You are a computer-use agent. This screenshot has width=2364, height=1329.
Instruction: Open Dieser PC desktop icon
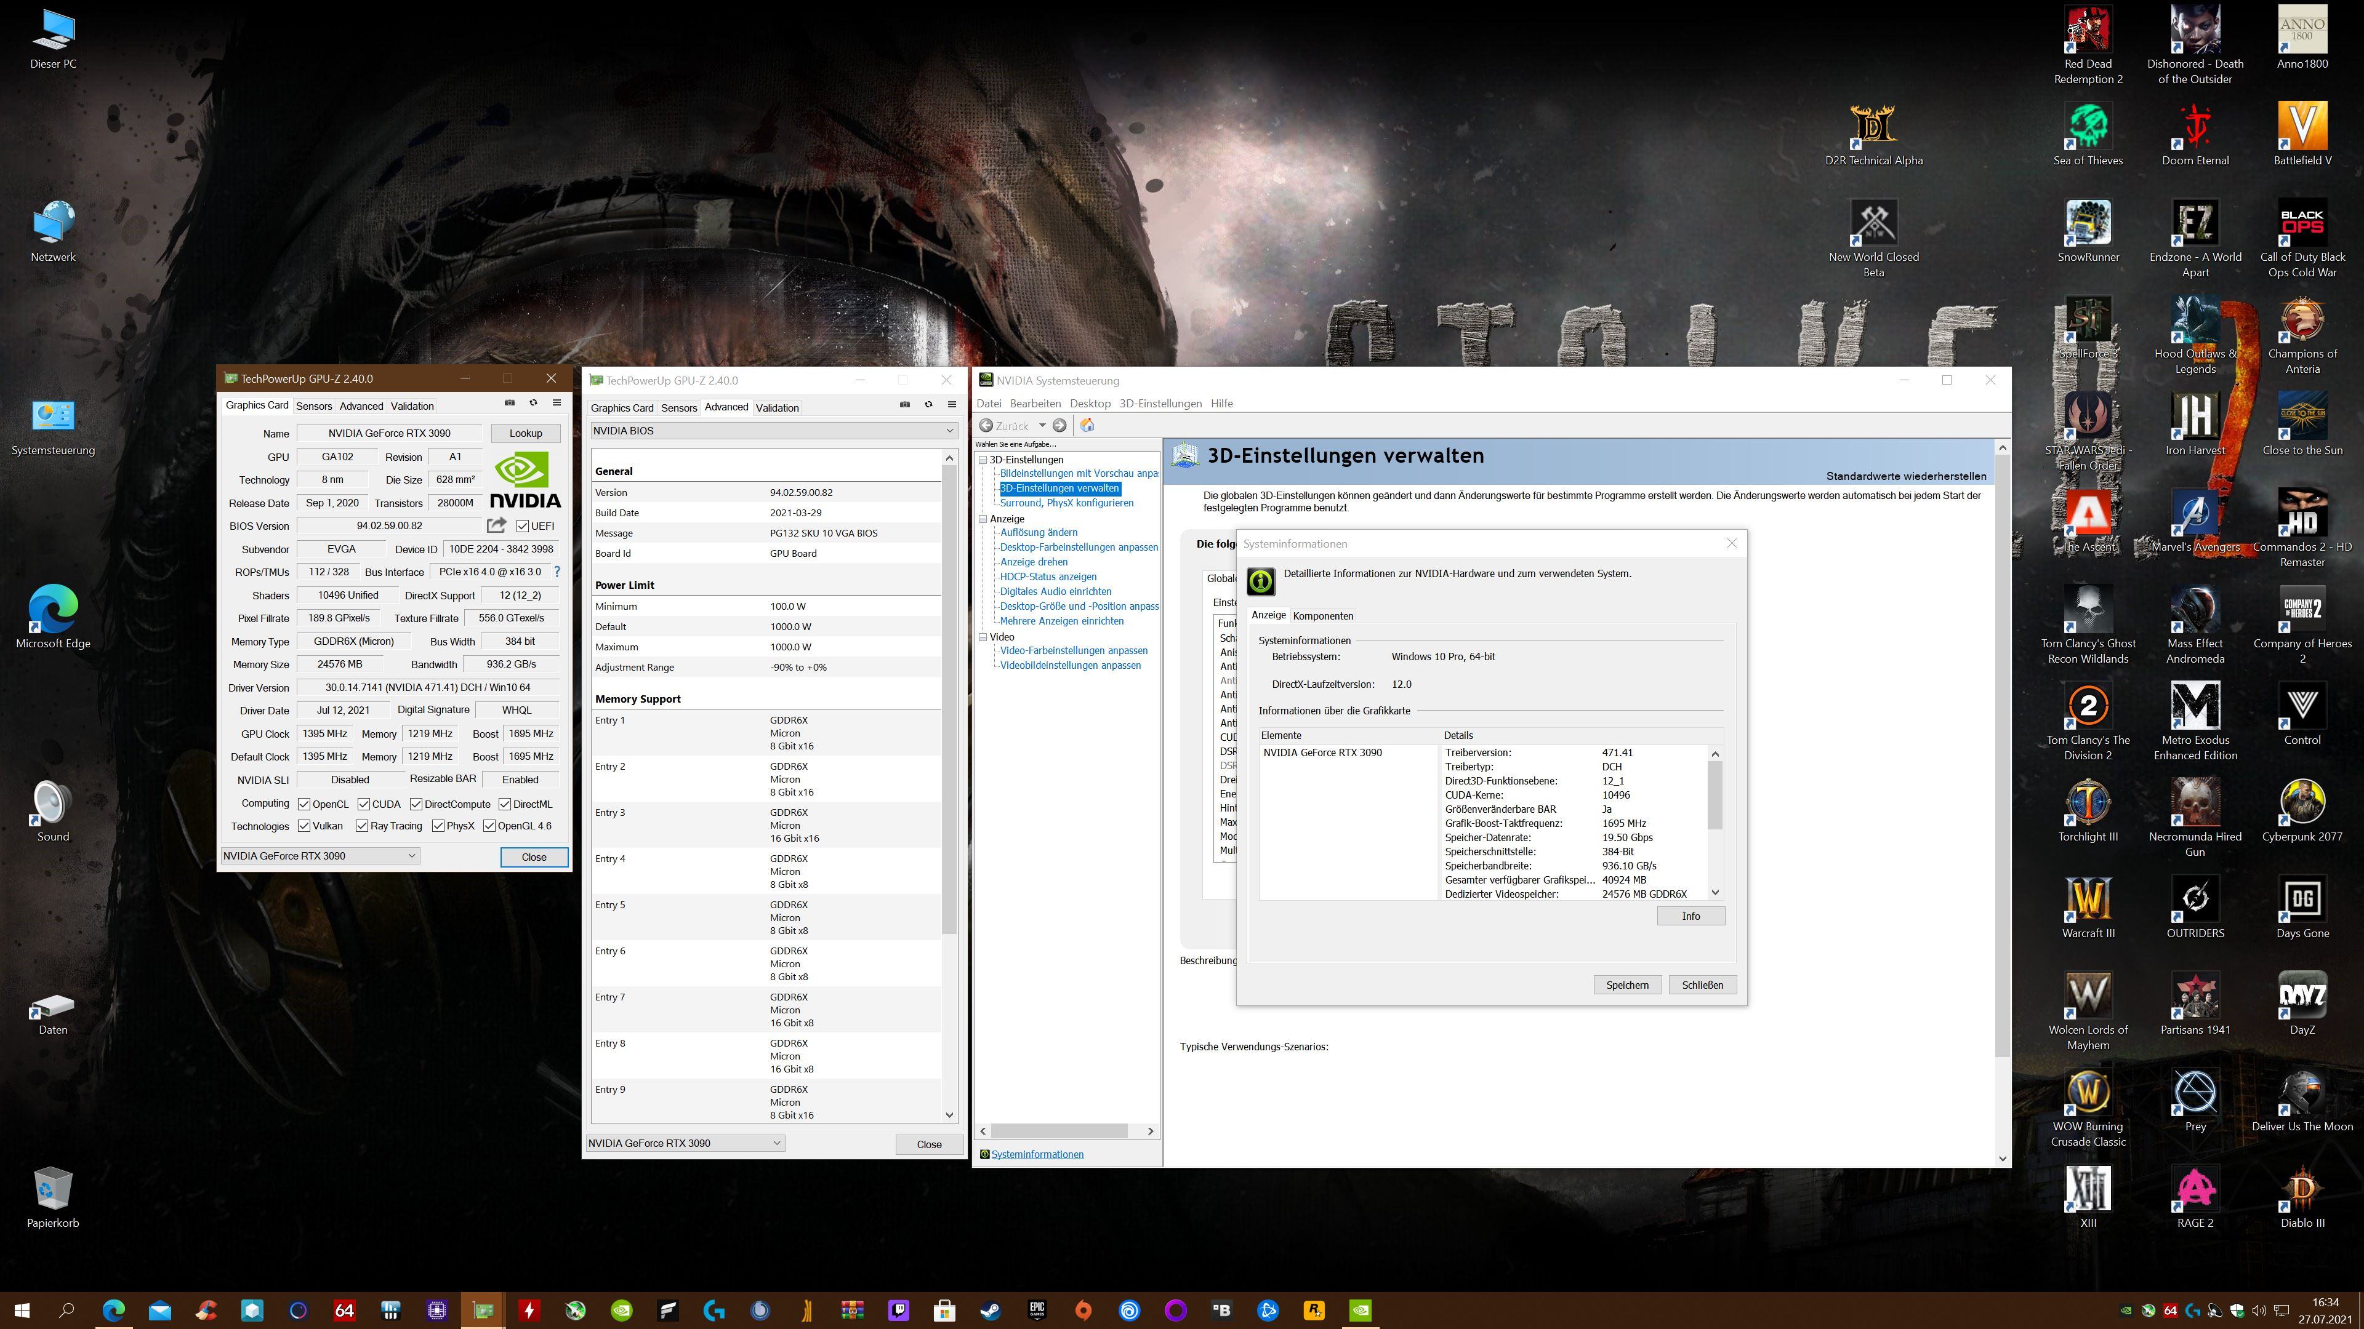point(52,39)
